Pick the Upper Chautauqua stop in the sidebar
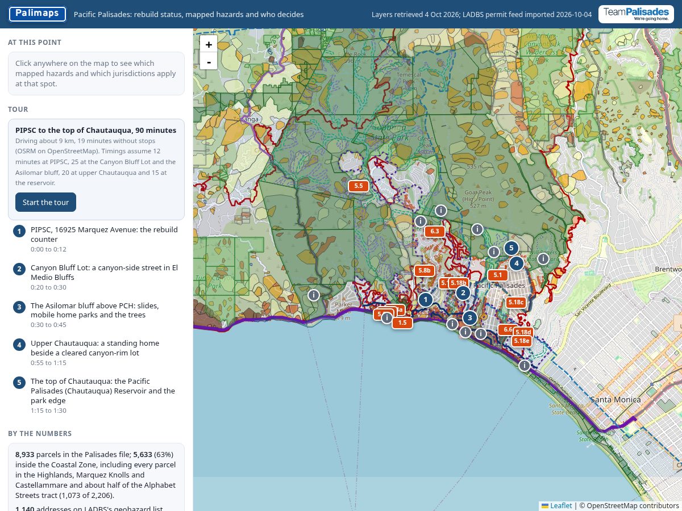Viewport: 682px width, 511px height. [96, 353]
